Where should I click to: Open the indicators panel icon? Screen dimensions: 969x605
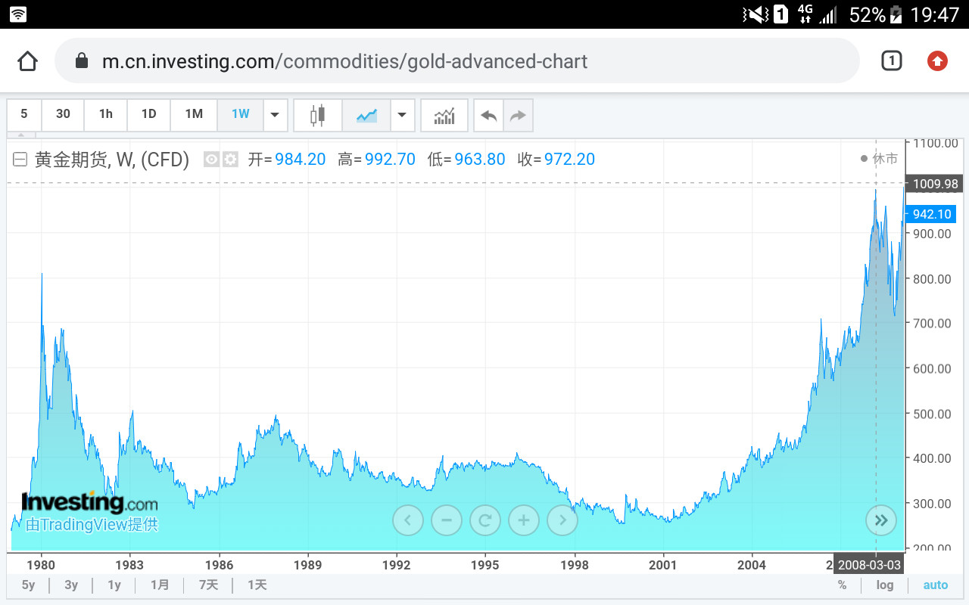click(444, 115)
